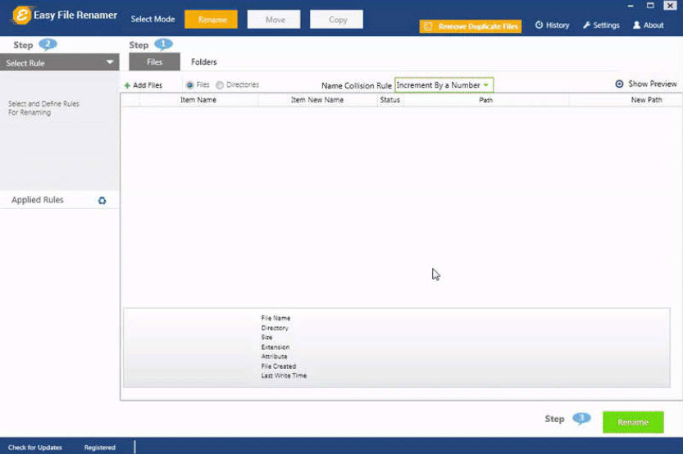Click the Remove Duplicate Files icon
The height and width of the screenshot is (454, 683).
[428, 26]
